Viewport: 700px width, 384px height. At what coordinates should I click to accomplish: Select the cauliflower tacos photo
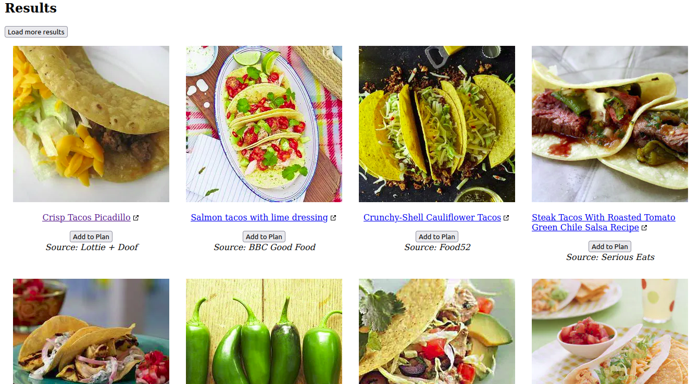click(x=437, y=124)
